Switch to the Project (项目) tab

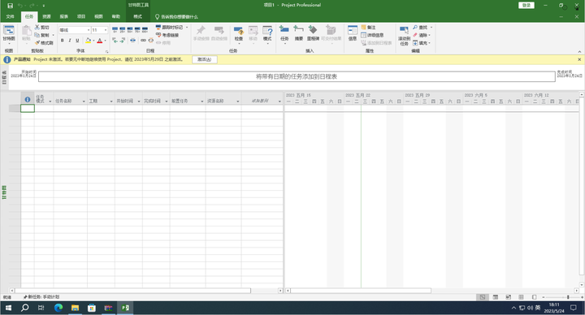coord(81,16)
